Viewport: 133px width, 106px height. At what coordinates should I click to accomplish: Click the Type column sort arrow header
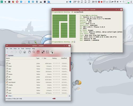pyautogui.click(x=39, y=58)
